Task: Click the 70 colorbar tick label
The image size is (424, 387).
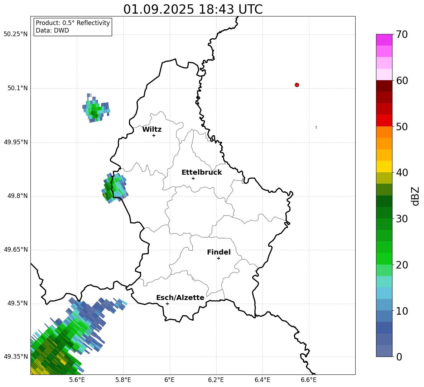Action: [402, 34]
